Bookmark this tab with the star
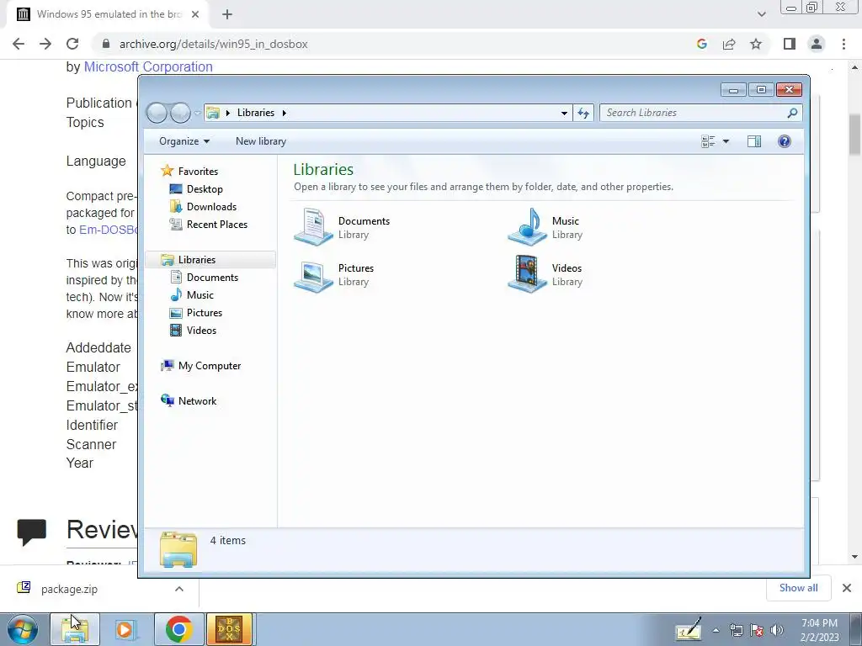The height and width of the screenshot is (646, 862). 756,44
